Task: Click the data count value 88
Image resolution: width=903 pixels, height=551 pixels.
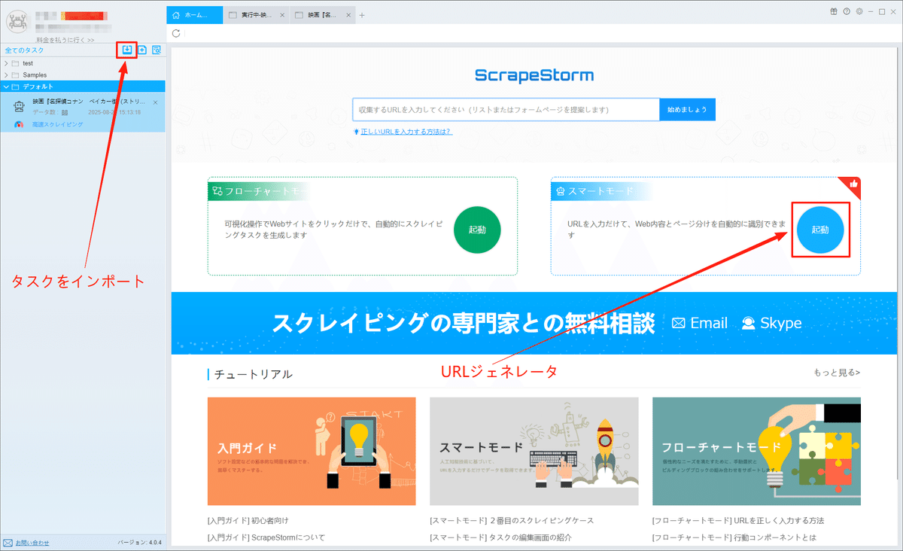Action: coord(65,111)
